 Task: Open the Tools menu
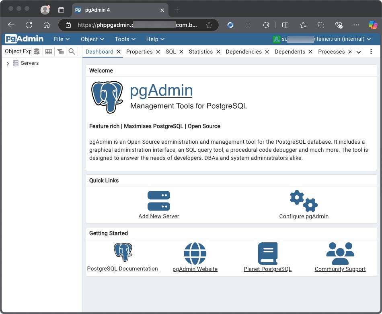pos(125,39)
